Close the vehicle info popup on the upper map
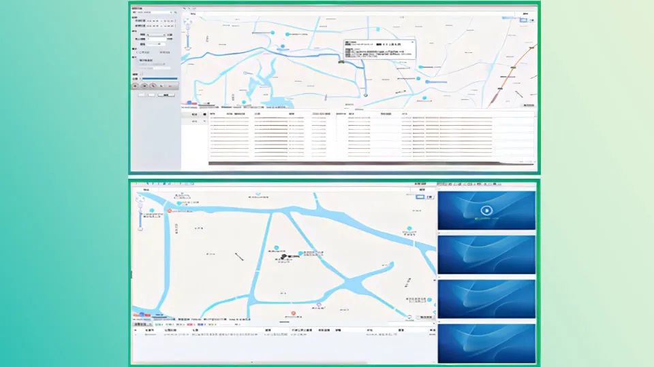Viewport: 654px width, 367px height. tap(410, 42)
